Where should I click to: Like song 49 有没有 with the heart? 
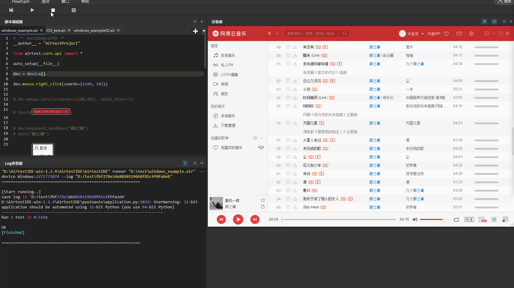pyautogui.click(x=288, y=47)
